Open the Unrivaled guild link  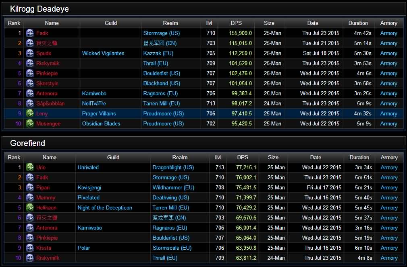click(x=88, y=167)
